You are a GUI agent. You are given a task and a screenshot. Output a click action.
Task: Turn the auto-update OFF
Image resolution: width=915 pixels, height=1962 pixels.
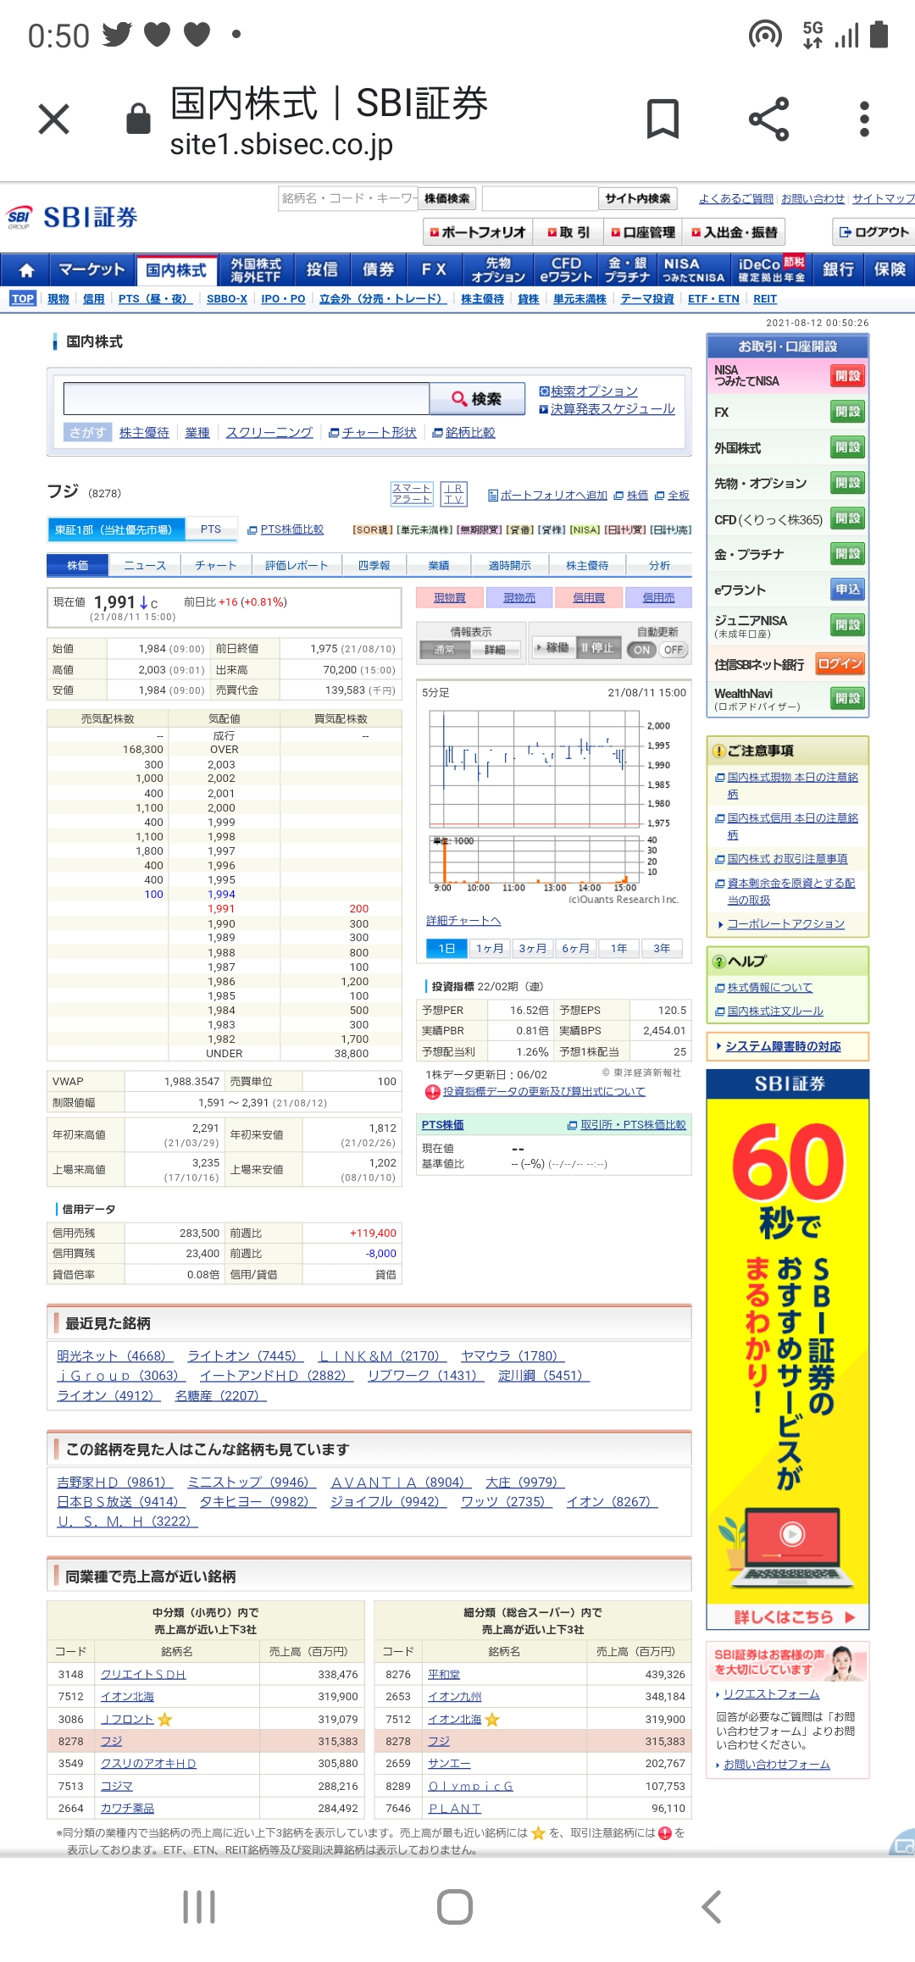tap(674, 650)
